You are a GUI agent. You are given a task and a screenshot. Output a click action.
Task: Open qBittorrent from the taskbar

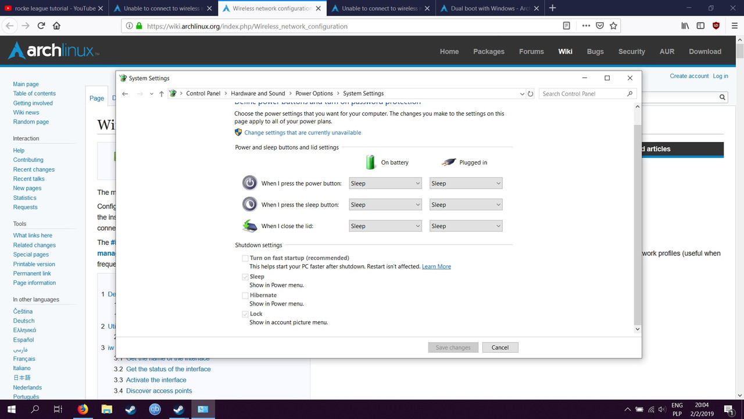coord(155,409)
